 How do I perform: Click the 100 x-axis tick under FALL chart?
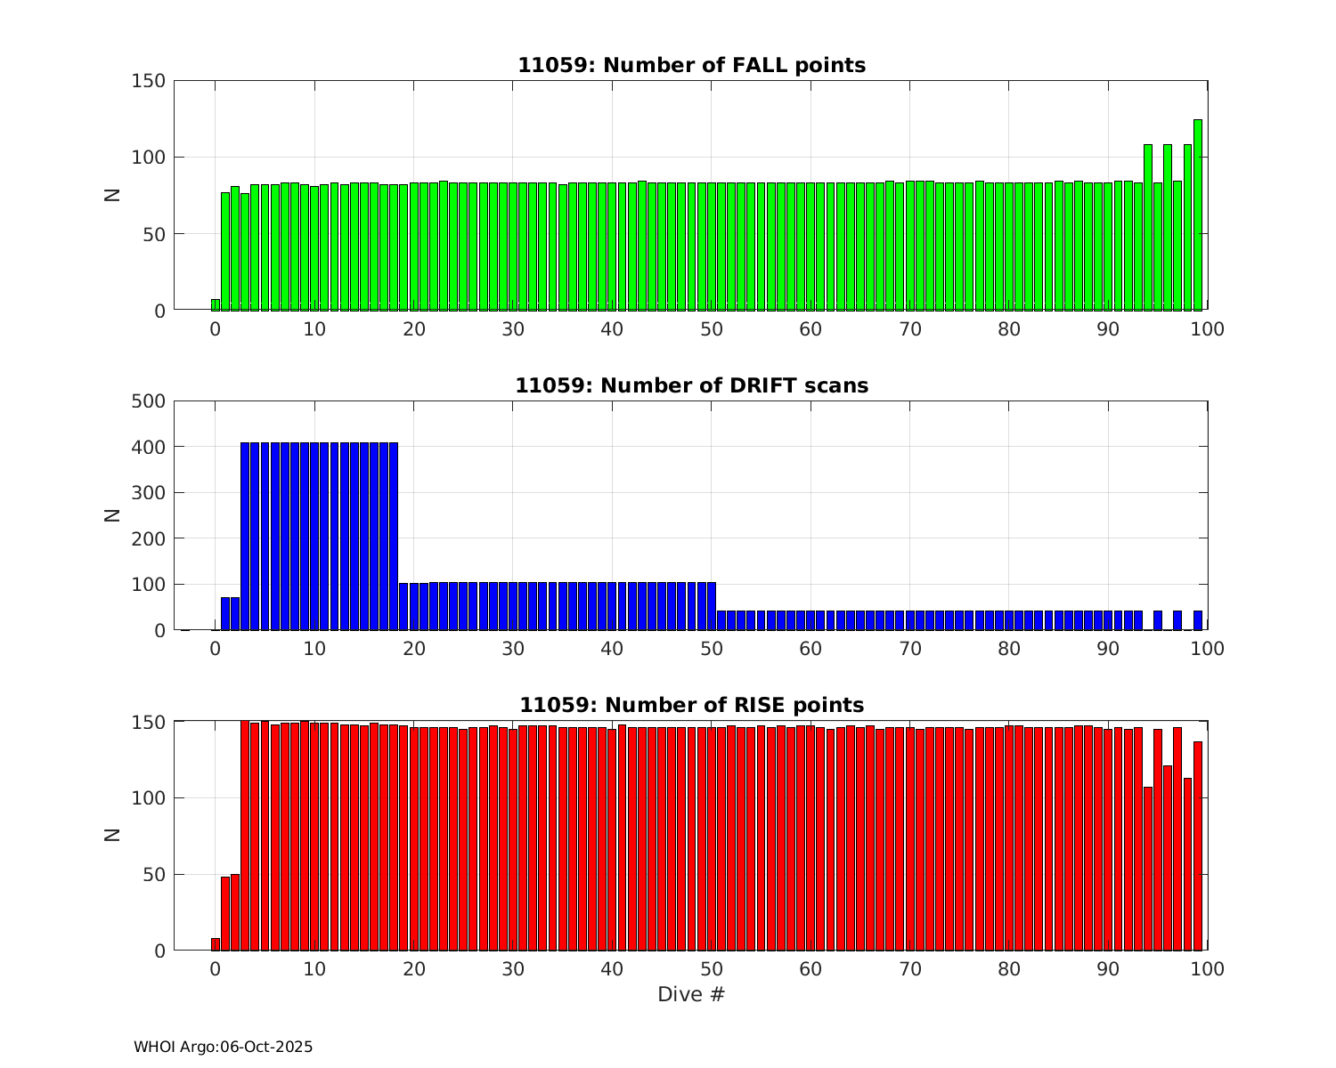pos(1208,329)
